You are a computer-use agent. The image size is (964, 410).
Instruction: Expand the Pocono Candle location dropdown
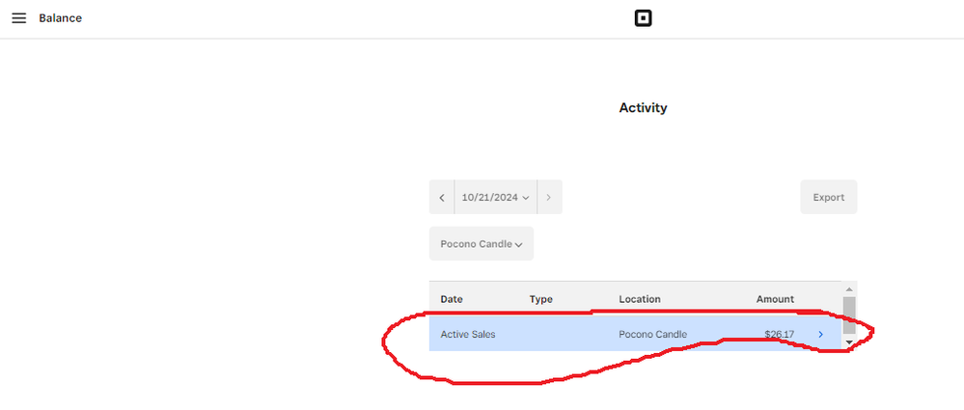[x=481, y=244]
